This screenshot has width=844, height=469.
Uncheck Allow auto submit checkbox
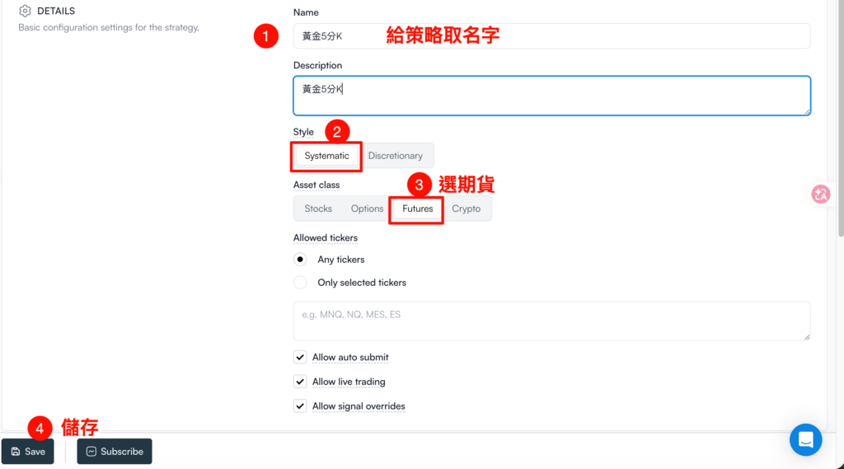pyautogui.click(x=300, y=358)
